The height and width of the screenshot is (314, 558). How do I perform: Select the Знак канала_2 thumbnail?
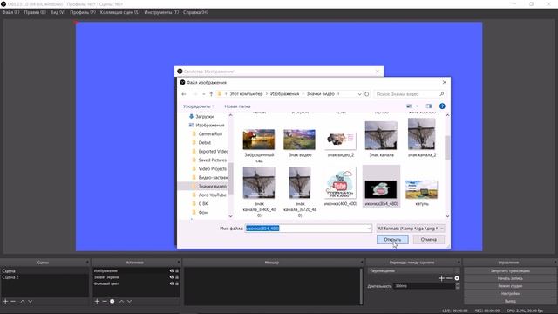click(421, 134)
